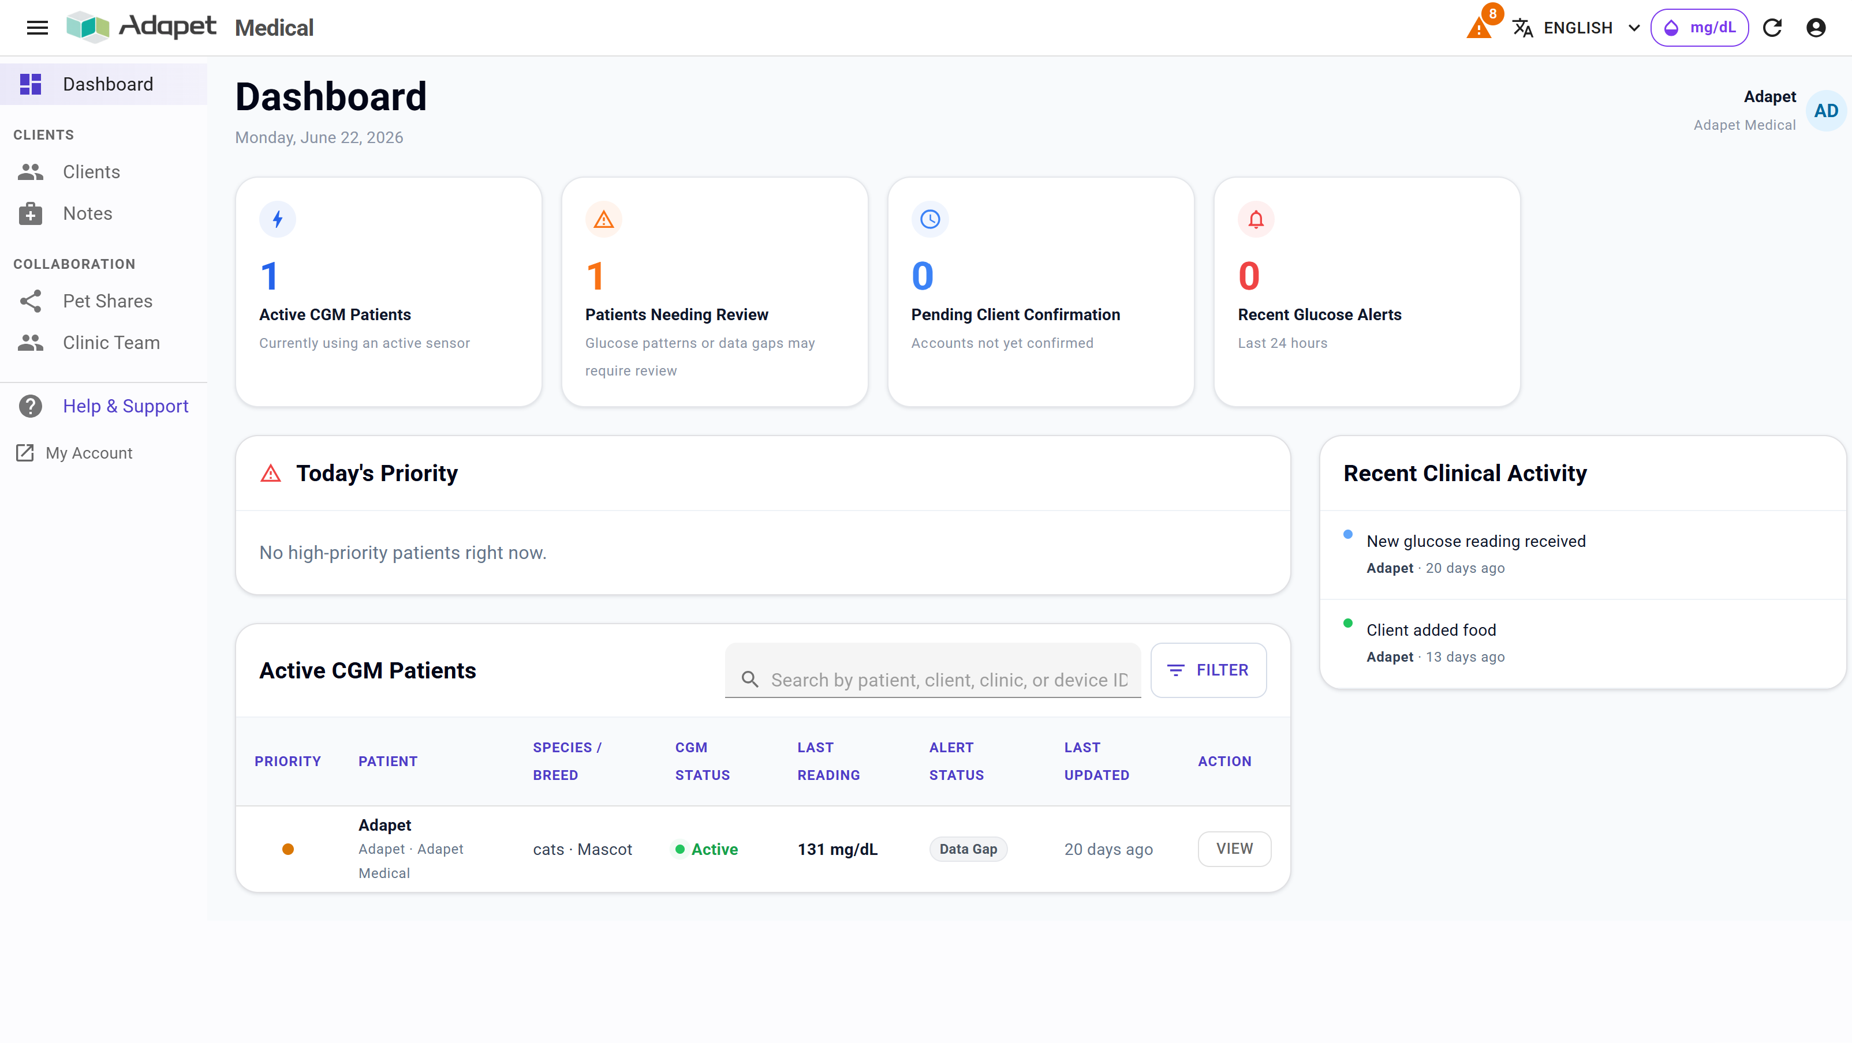Viewport: 1852px width, 1043px height.
Task: Click the Clients people icon
Action: pyautogui.click(x=30, y=172)
